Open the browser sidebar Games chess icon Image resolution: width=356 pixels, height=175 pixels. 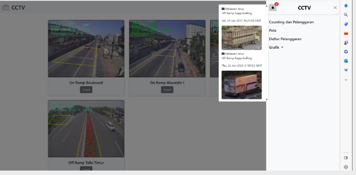(x=346, y=42)
